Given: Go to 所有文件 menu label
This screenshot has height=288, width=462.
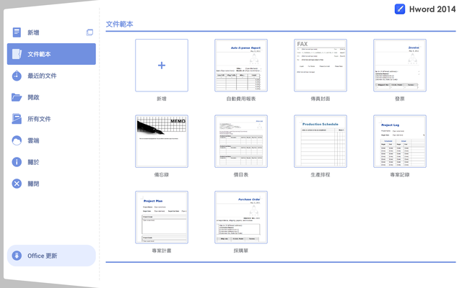Looking at the screenshot, I should pyautogui.click(x=39, y=119).
